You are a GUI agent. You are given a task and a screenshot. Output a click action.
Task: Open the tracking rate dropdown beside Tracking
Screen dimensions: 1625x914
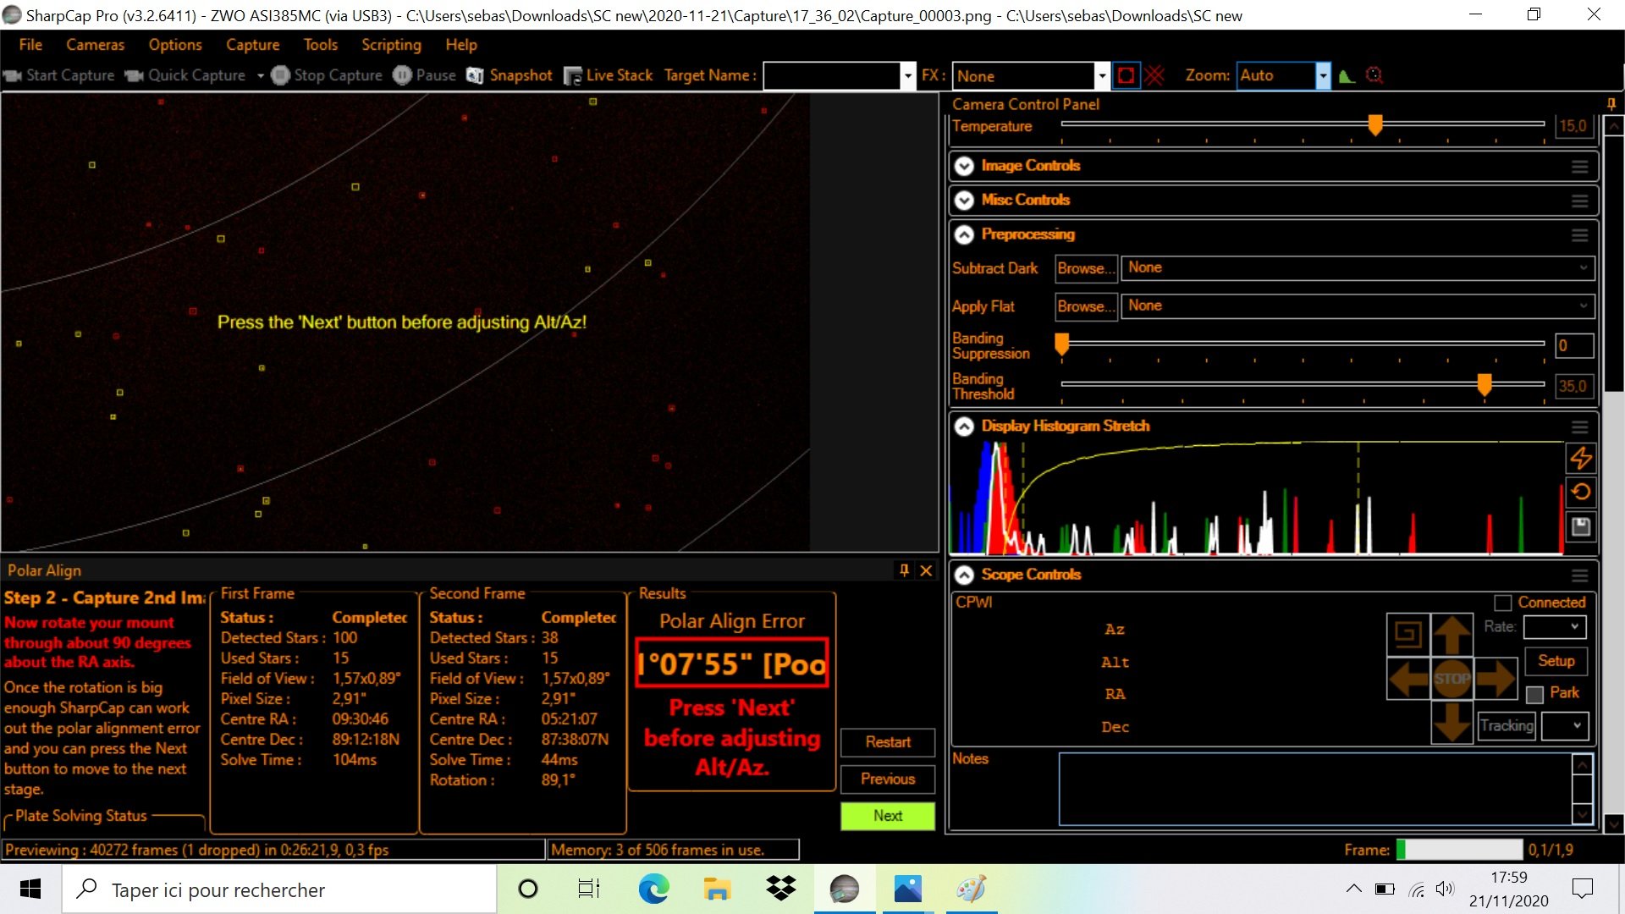click(x=1565, y=725)
